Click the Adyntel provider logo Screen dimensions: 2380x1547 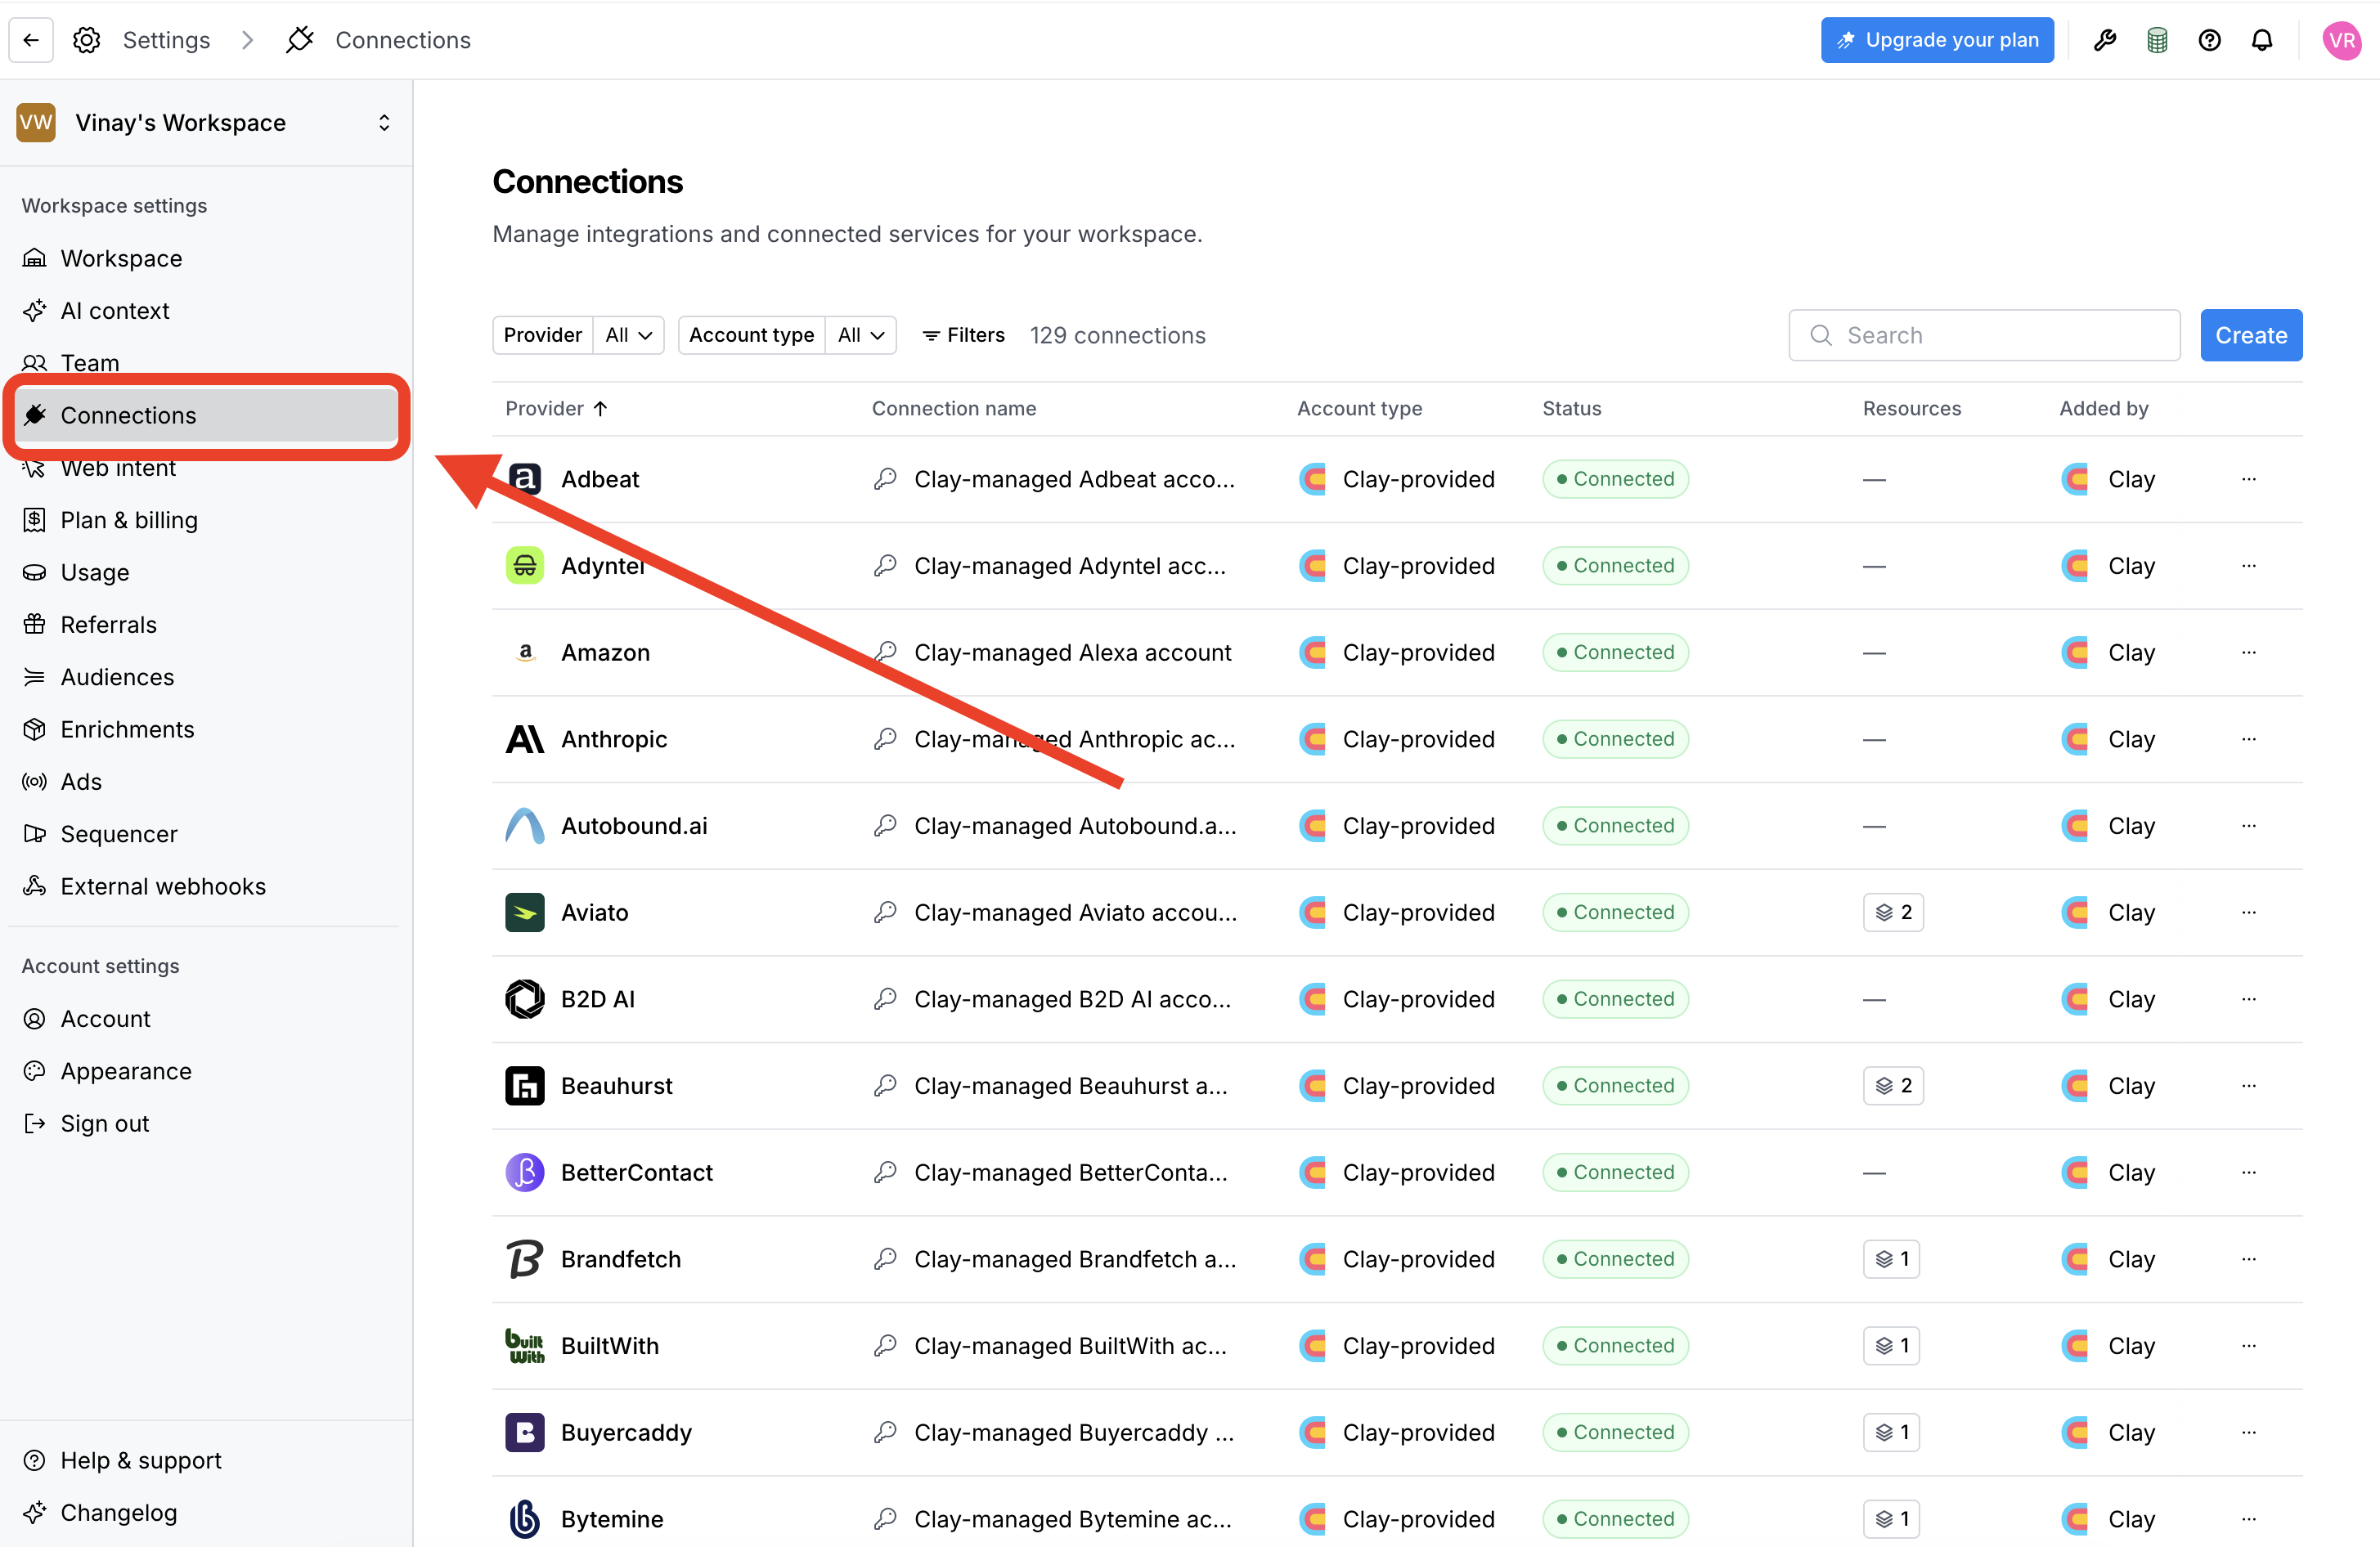pos(525,566)
